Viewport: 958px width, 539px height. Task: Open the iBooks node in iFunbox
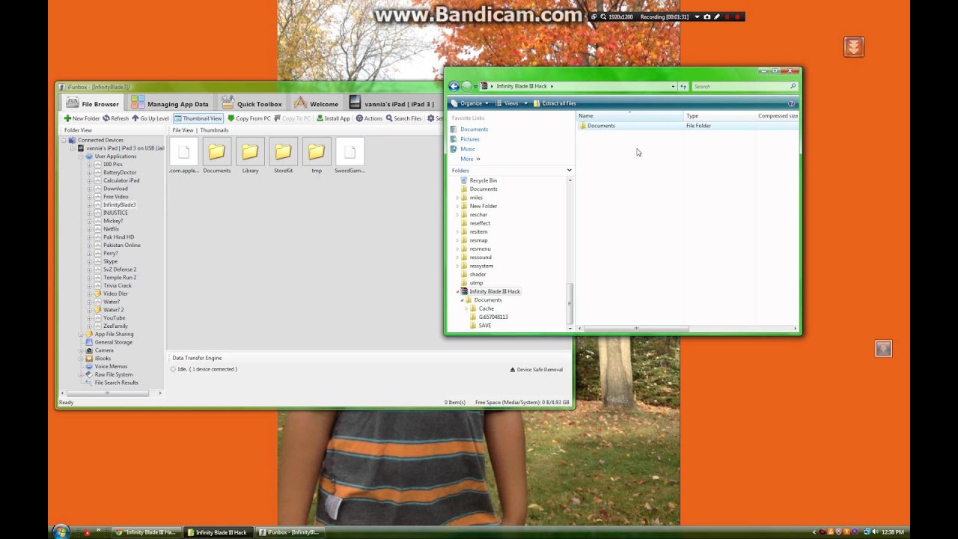(103, 359)
